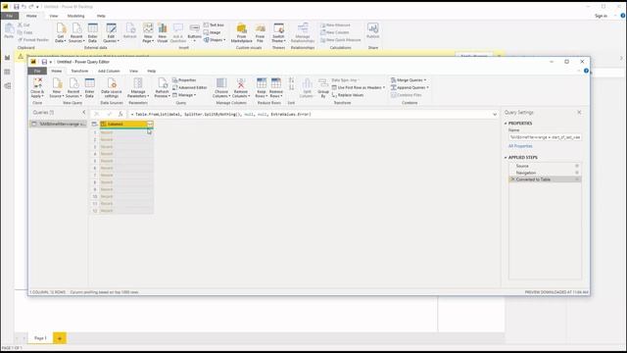Open File tab in Power Query Editor
The image size is (627, 353).
pos(37,71)
